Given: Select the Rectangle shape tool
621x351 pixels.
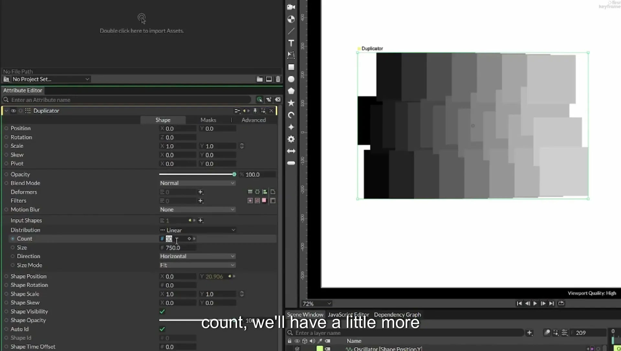Looking at the screenshot, I should [291, 67].
